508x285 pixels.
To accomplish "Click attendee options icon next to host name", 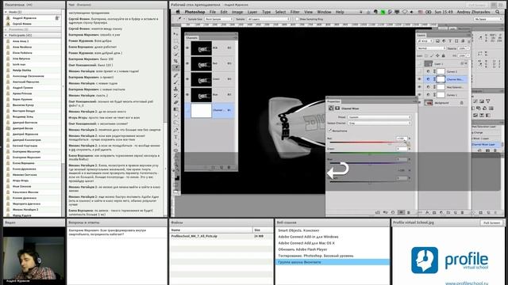I will pyautogui.click(x=57, y=18).
